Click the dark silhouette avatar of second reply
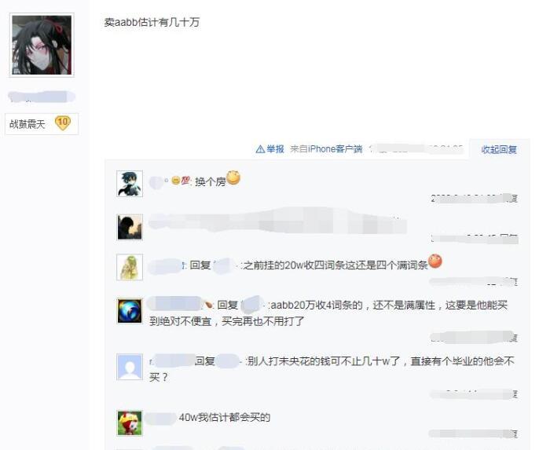Screen dimensions: 539x450 click(x=130, y=227)
